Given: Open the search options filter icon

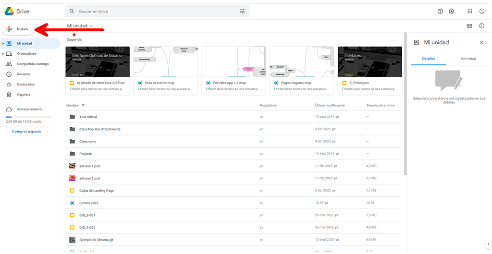Looking at the screenshot, I should [242, 12].
